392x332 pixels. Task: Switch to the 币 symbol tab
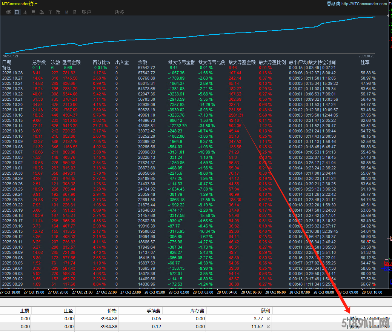pos(58,12)
